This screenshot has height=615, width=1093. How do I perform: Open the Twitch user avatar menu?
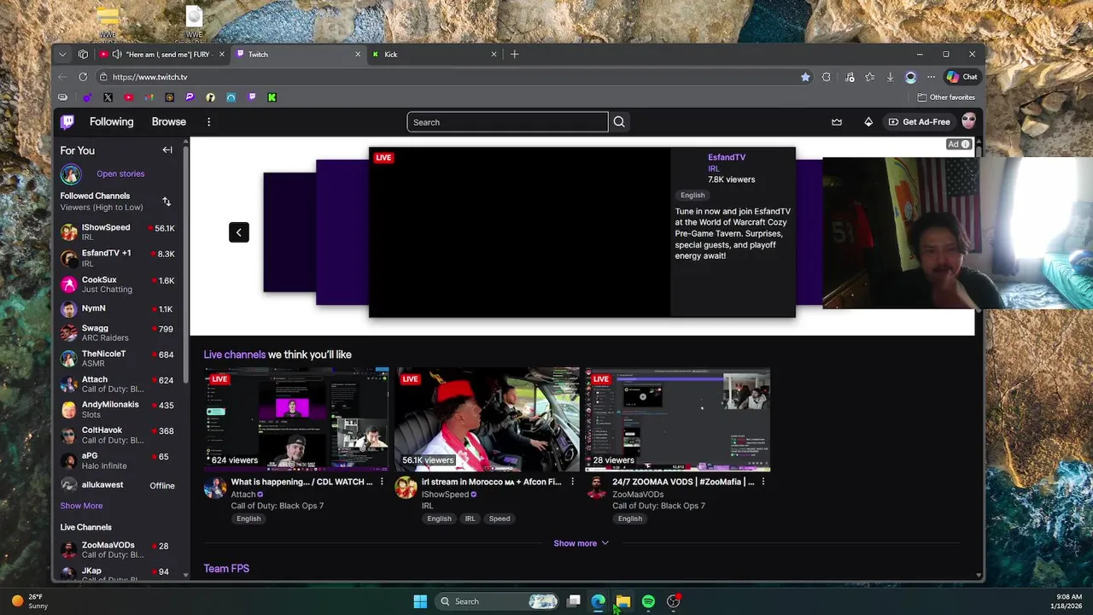(968, 121)
